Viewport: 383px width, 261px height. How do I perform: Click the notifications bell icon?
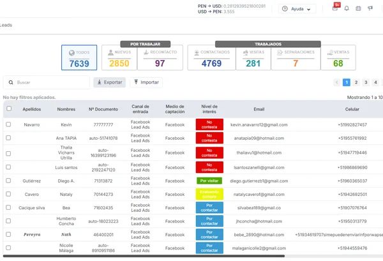[x=347, y=9]
